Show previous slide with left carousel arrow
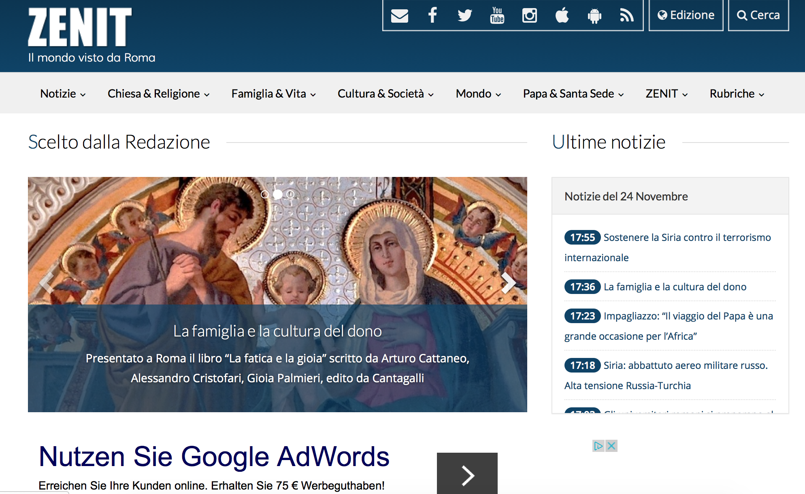The width and height of the screenshot is (805, 494). 47,283
